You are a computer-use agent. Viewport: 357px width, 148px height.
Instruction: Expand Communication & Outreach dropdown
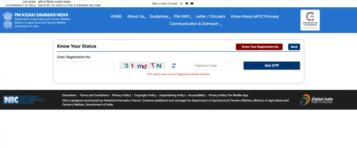pos(196,24)
